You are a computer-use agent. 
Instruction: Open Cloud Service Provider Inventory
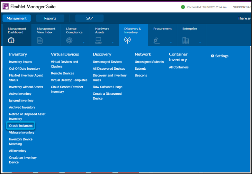click(x=67, y=89)
